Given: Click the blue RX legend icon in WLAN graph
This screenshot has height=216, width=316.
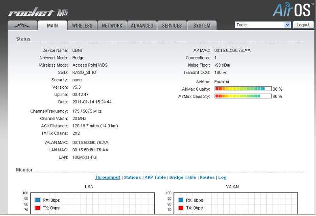Looking at the screenshot, I should tap(181, 200).
